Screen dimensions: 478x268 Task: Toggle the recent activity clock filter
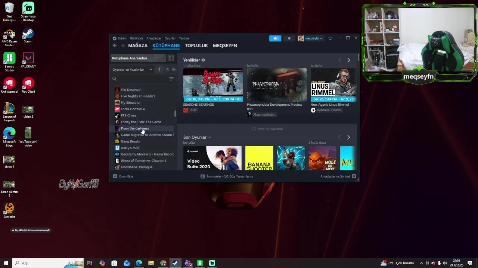pos(167,70)
